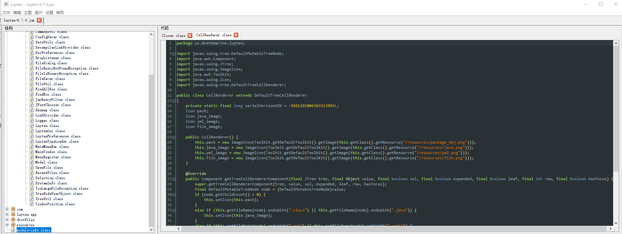Click the DateUtils.class file icon
The height and width of the screenshot is (234, 622).
click(x=32, y=42)
